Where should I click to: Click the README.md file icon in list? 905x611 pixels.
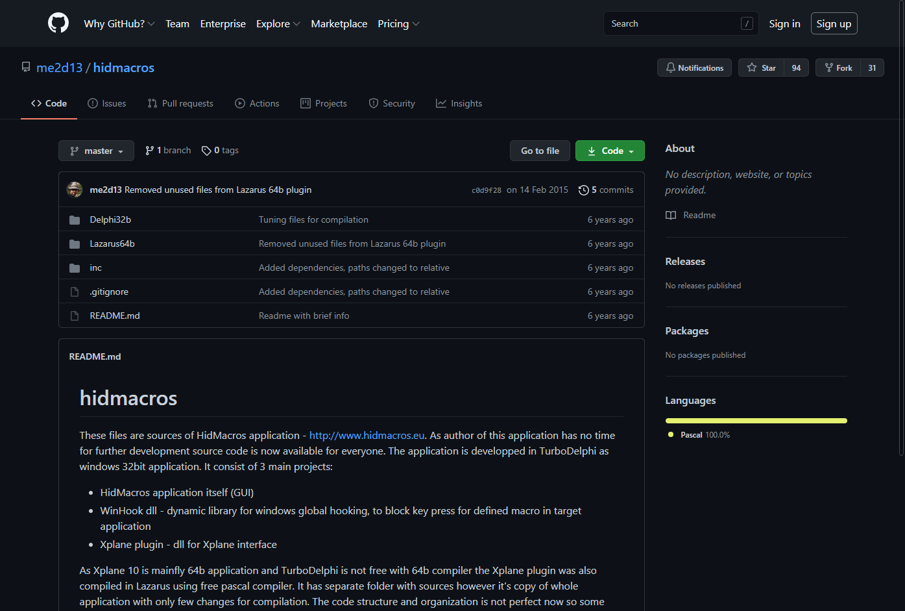click(75, 316)
